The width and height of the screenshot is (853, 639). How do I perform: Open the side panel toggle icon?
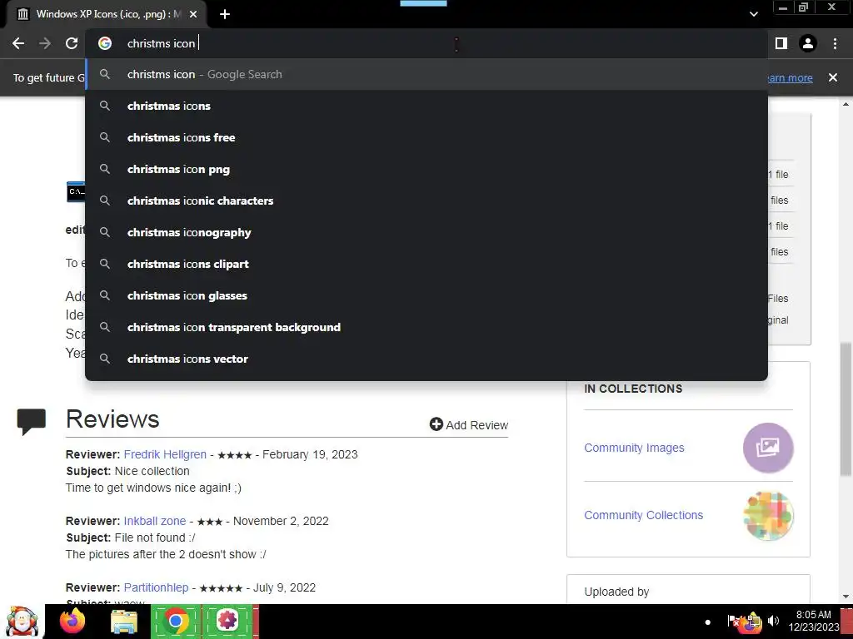[x=781, y=43]
